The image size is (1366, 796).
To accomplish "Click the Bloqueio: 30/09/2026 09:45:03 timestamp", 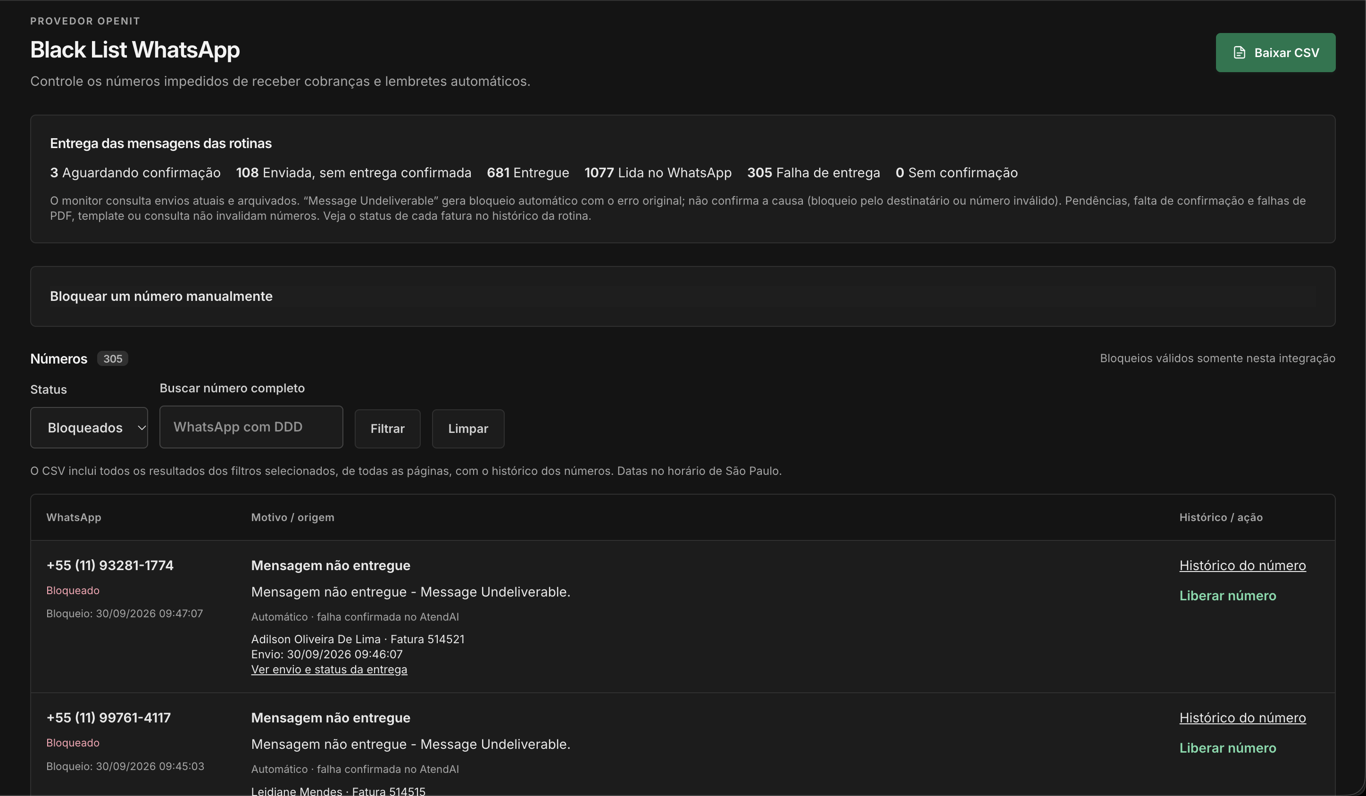I will coord(125,766).
